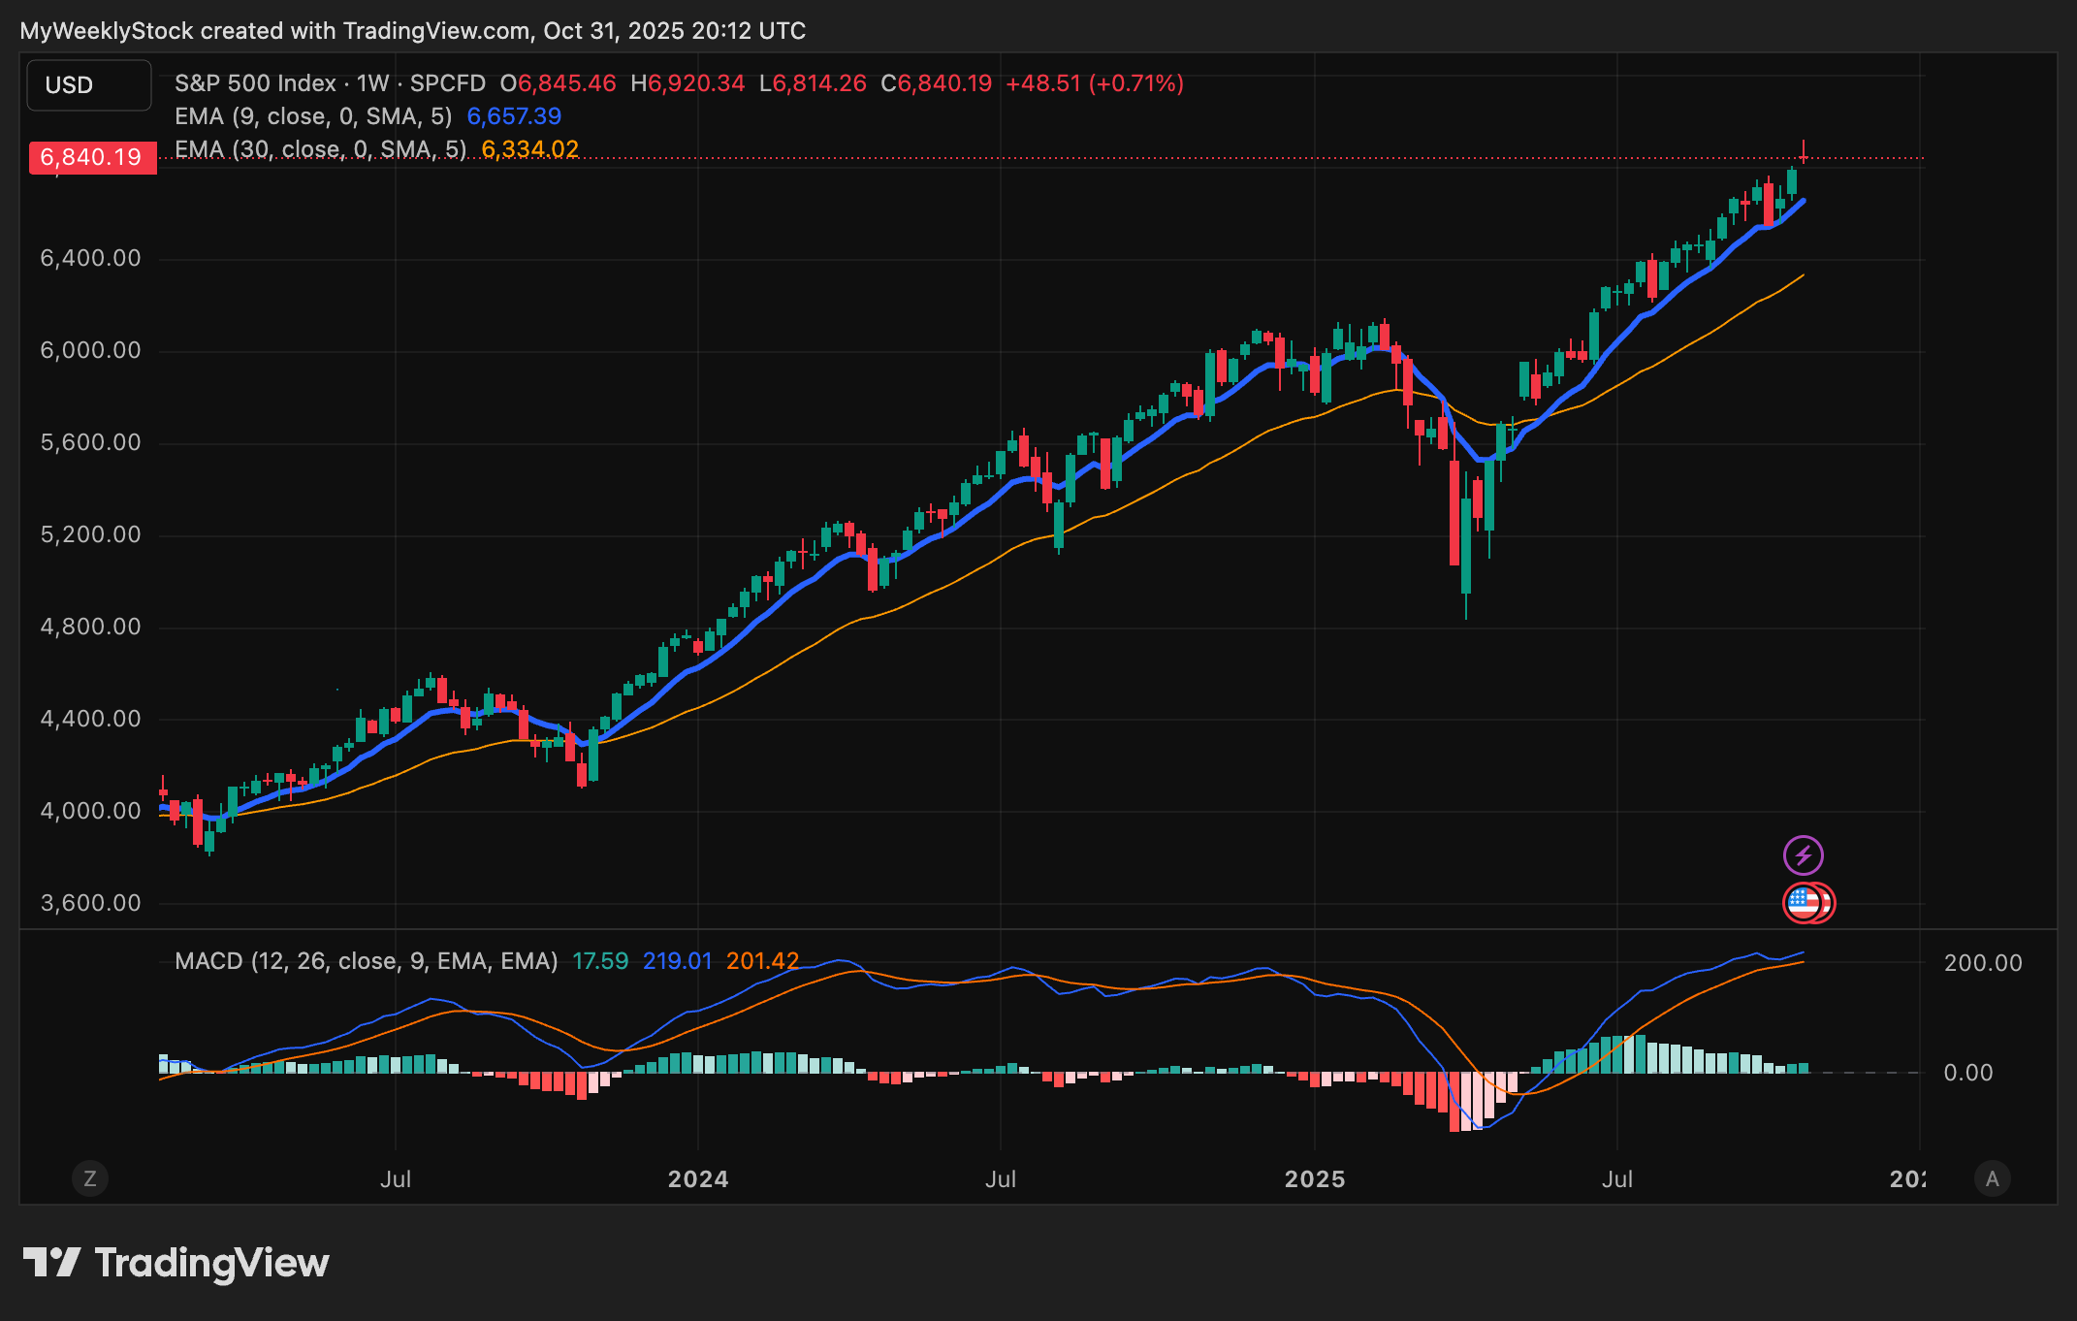The width and height of the screenshot is (2077, 1321).
Task: Click the round Z button on time axis
Action: (x=90, y=1178)
